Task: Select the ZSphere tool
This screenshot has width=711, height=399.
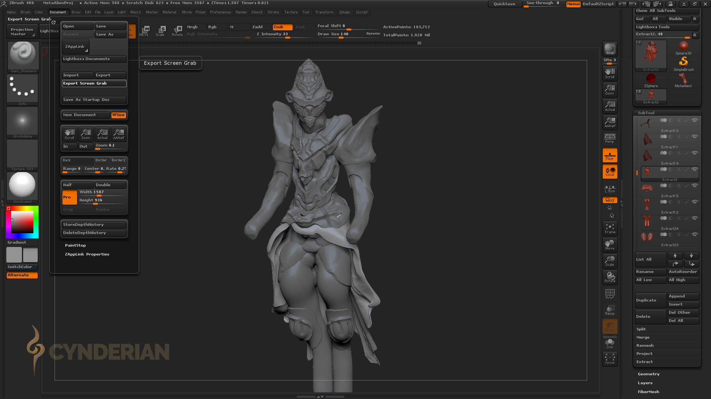Action: [651, 80]
